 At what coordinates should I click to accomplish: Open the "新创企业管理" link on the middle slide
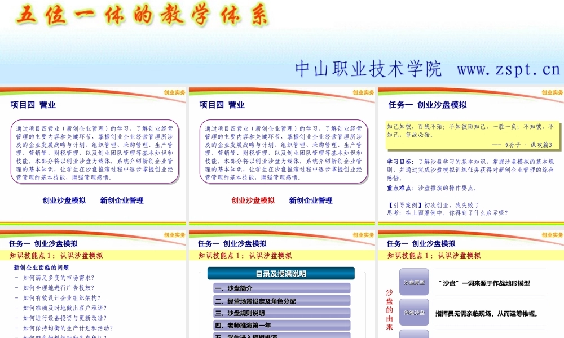(x=311, y=199)
